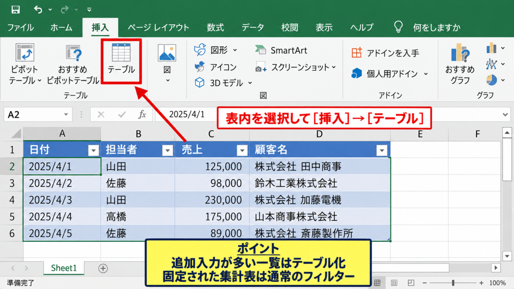
Task: Open the 日付 column filter dropdown
Action: point(94,151)
